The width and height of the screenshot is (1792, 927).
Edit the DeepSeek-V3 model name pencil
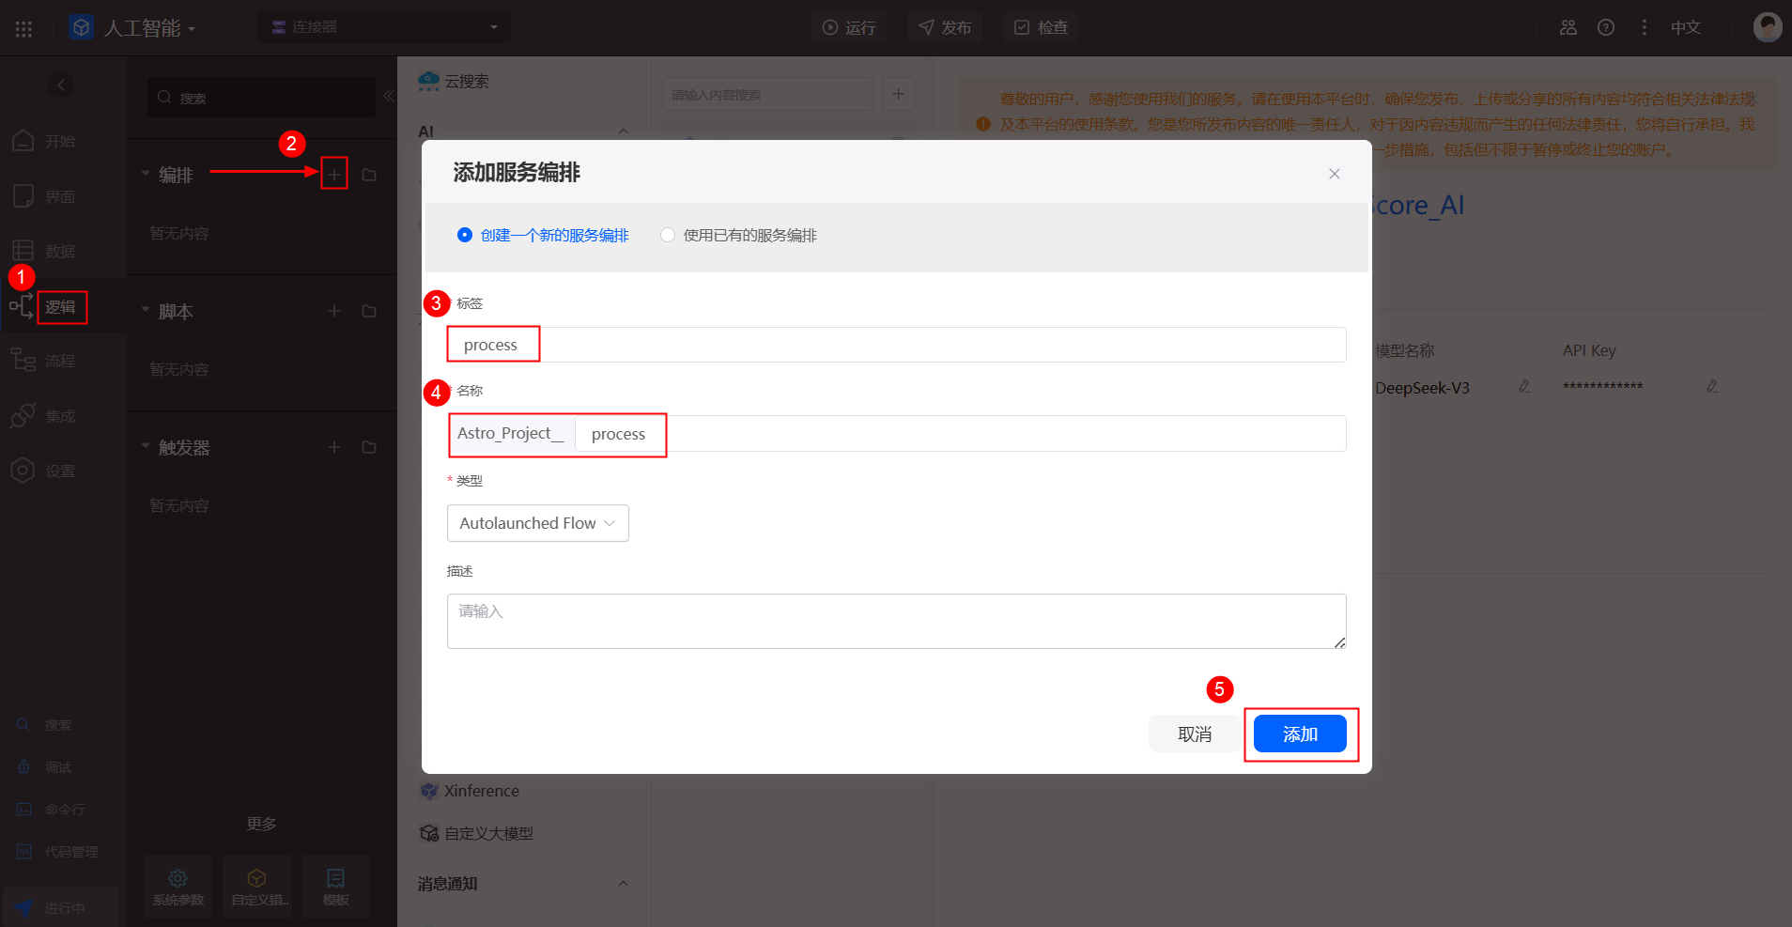1525,386
